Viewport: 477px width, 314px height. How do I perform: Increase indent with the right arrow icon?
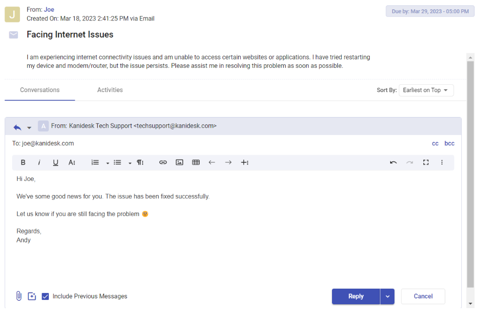pyautogui.click(x=228, y=162)
